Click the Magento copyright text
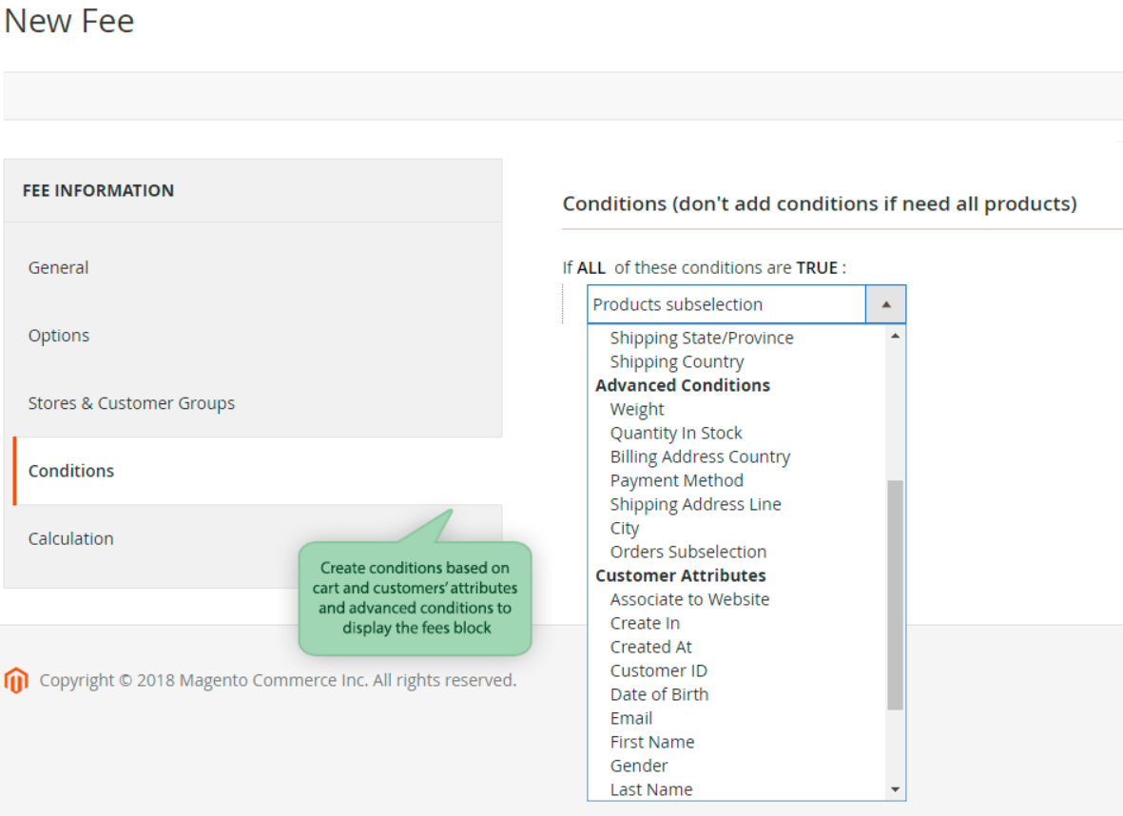This screenshot has height=816, width=1123. coord(278,680)
